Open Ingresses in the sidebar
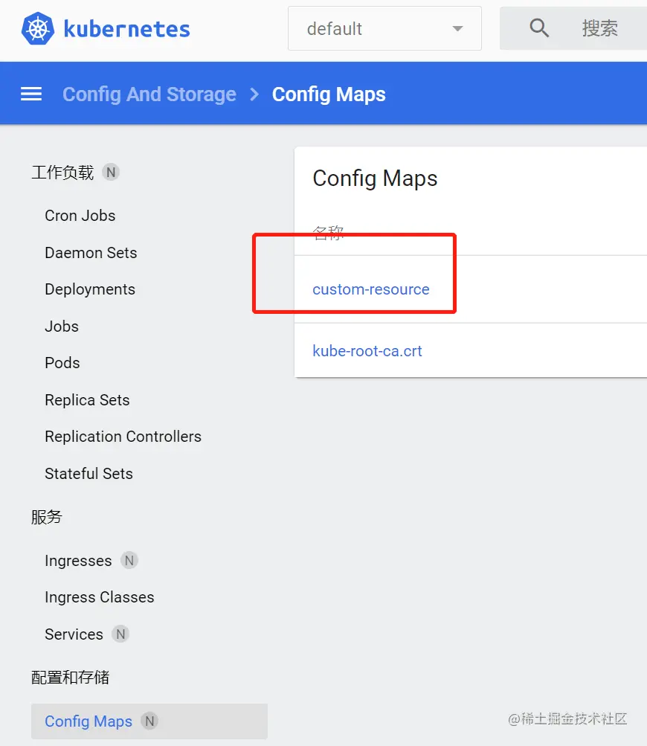The image size is (647, 746). click(x=78, y=561)
